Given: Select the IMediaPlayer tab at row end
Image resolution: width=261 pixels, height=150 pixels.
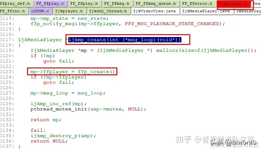Looking at the screenshot, I should point(248,11).
